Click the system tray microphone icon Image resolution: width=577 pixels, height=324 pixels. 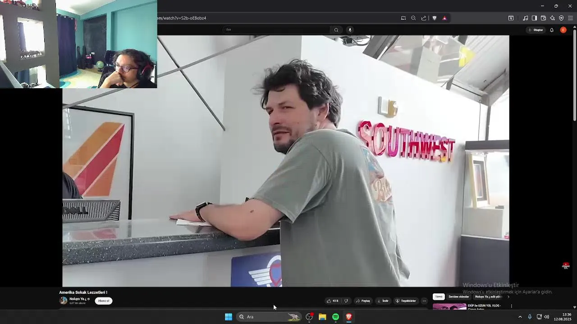pyautogui.click(x=530, y=317)
